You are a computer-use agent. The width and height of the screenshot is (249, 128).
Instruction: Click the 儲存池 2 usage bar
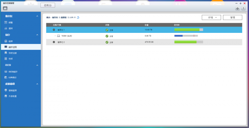tap(189, 42)
